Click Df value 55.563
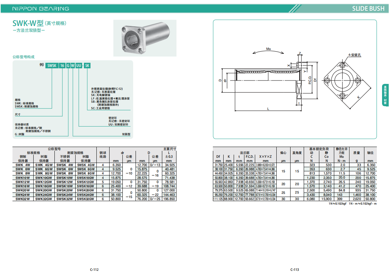The width and height of the screenshot is (389, 275). tap(218, 182)
